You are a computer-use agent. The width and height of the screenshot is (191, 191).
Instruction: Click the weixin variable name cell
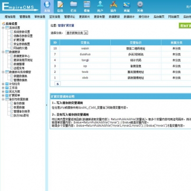(x=85, y=49)
